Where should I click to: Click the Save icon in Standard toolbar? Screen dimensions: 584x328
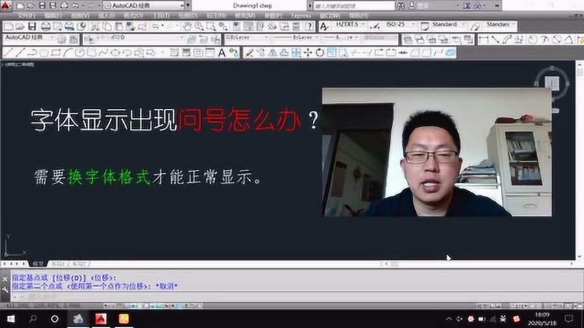(x=32, y=27)
